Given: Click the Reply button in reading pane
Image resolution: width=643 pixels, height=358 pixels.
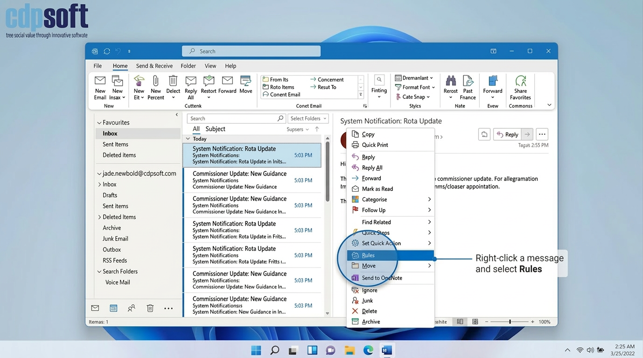Looking at the screenshot, I should point(507,134).
